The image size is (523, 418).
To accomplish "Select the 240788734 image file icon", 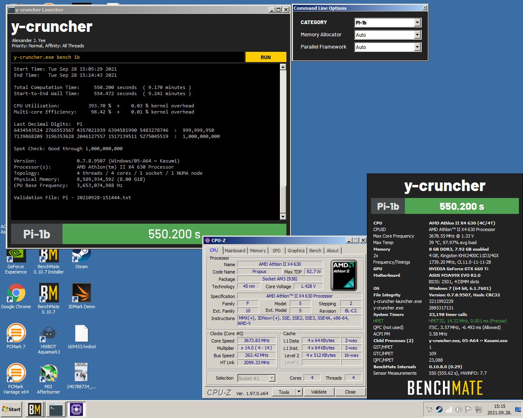I will pyautogui.click(x=81, y=376).
